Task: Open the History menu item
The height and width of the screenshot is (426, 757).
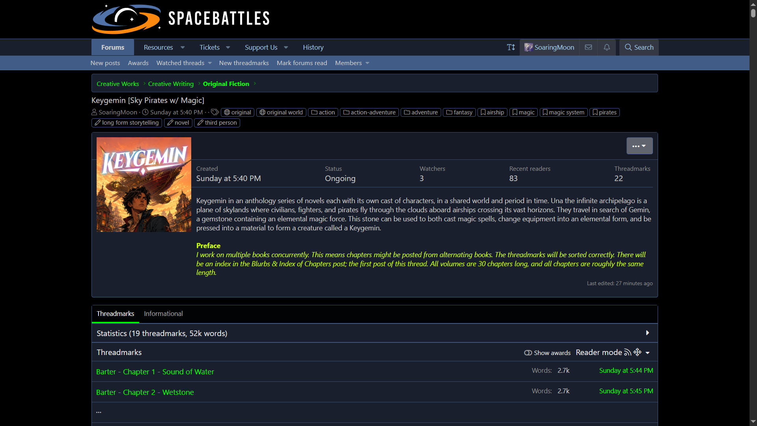Action: [313, 47]
